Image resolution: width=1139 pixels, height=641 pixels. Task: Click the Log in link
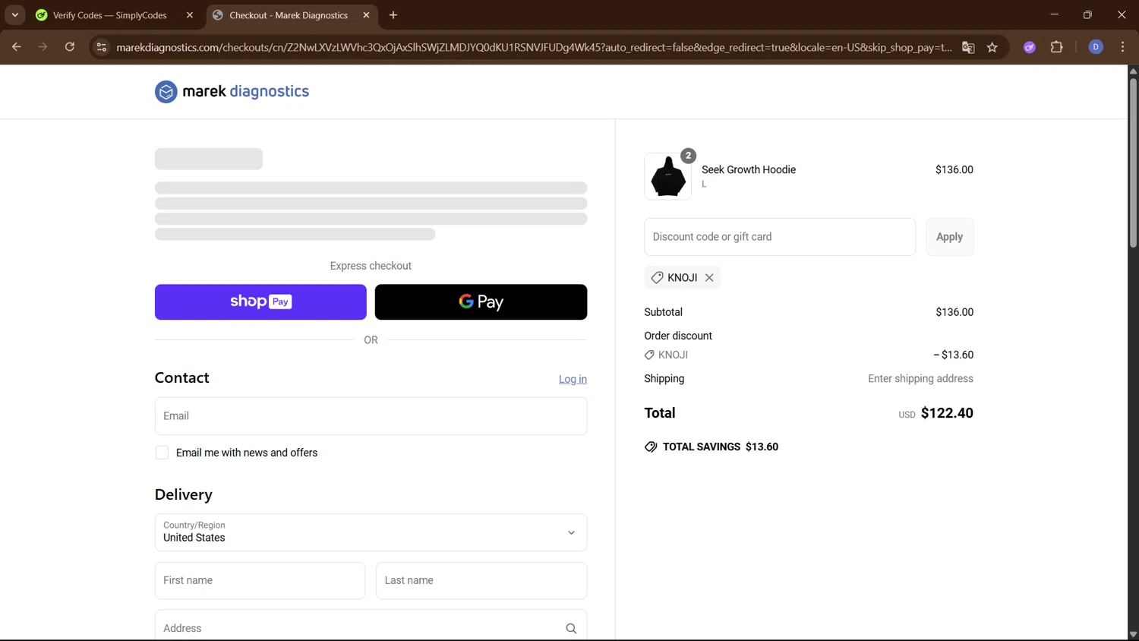click(573, 379)
